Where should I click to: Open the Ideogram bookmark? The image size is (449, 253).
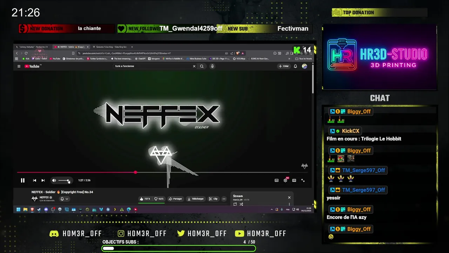coord(154,59)
